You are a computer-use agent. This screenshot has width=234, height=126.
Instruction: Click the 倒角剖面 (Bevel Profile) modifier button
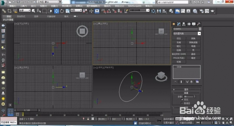point(193,42)
